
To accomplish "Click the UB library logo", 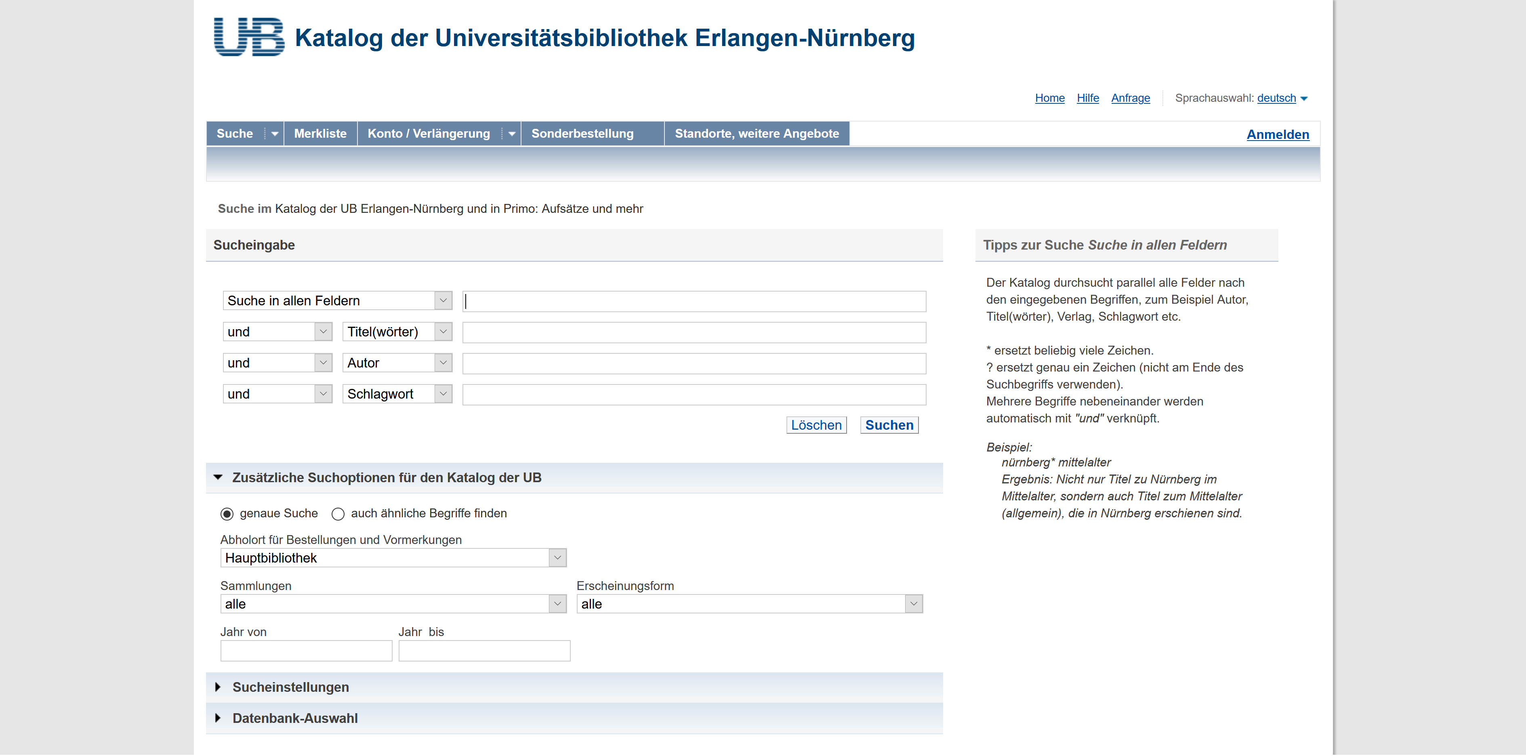I will click(249, 37).
